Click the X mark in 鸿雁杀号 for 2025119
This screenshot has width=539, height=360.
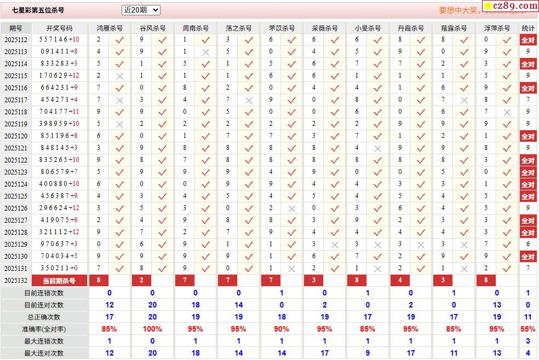pyautogui.click(x=119, y=124)
